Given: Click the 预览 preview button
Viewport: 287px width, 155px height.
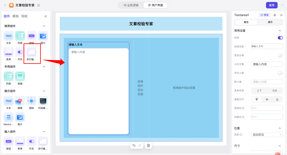Looking at the screenshot, I should pos(265,15).
